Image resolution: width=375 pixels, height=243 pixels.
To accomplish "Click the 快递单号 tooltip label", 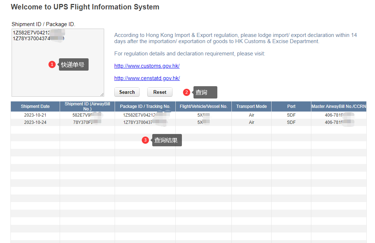I will point(74,65).
